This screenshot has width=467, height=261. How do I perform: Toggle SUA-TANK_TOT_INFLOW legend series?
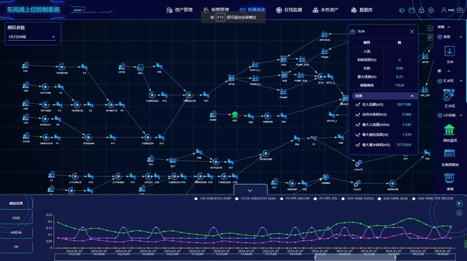pos(433,199)
